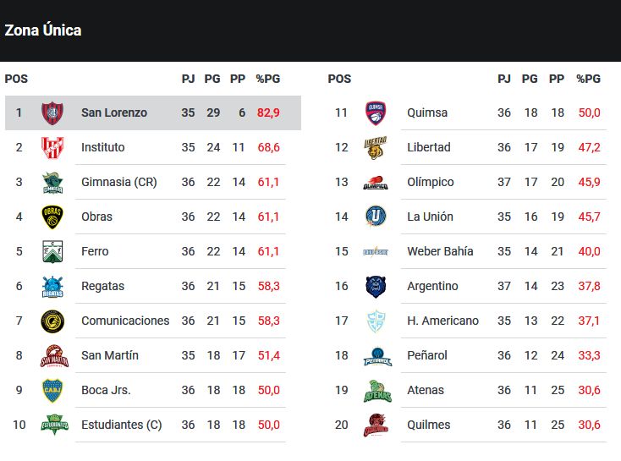The image size is (621, 461).
Task: Click the Atenas green logo
Action: (x=377, y=391)
